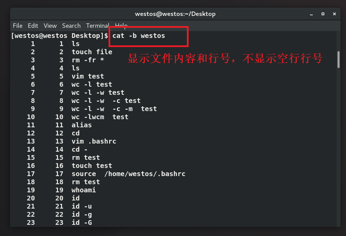Open the Help menu
346x236 pixels.
click(121, 25)
